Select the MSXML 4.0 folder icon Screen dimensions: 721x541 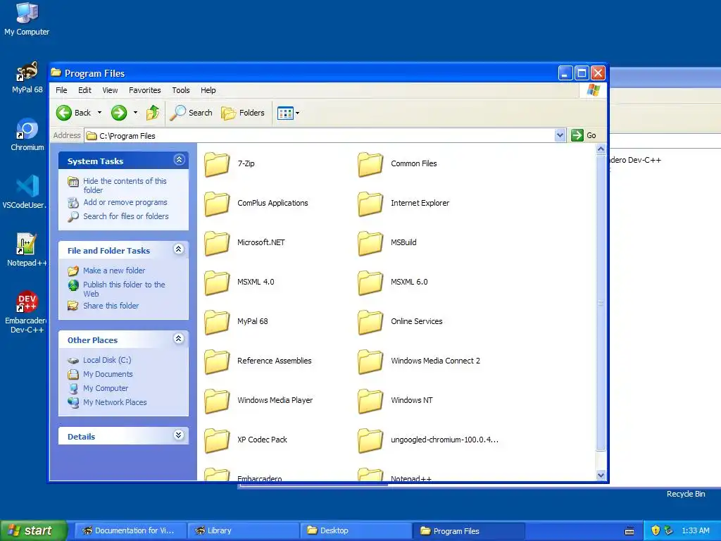217,282
